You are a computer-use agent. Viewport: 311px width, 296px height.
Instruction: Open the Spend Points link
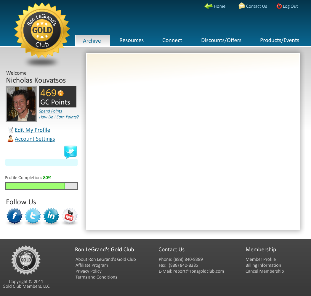pyautogui.click(x=51, y=111)
